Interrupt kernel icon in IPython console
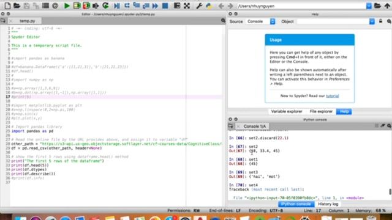 [x=377, y=126]
